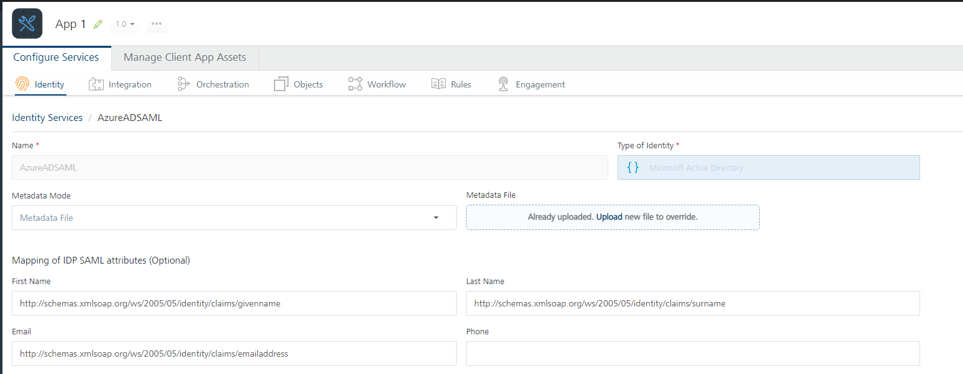This screenshot has height=374, width=963.
Task: Click into the Phone attribute field
Action: pyautogui.click(x=692, y=354)
